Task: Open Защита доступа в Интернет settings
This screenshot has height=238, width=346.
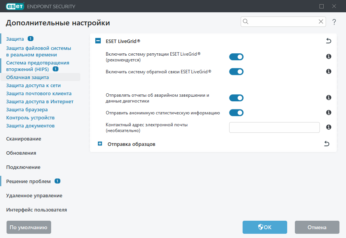Action: coord(39,101)
